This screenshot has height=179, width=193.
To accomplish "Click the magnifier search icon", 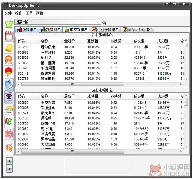I will 105,23.
